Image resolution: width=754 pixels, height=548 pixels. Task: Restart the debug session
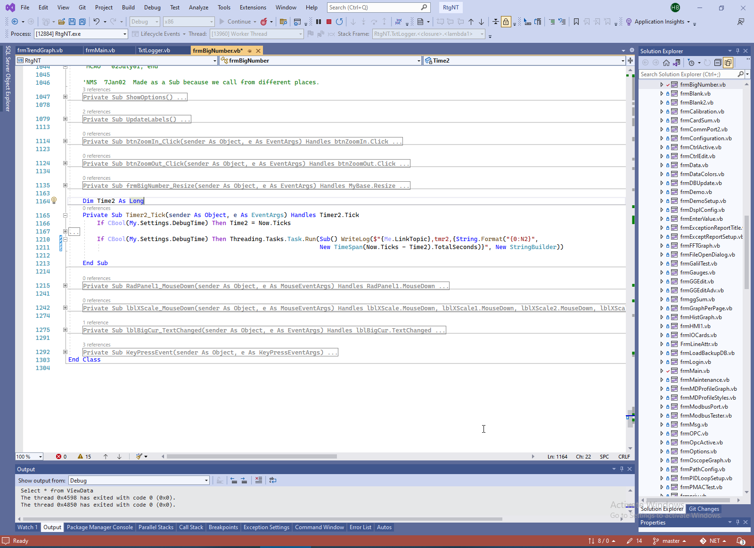[x=339, y=22]
